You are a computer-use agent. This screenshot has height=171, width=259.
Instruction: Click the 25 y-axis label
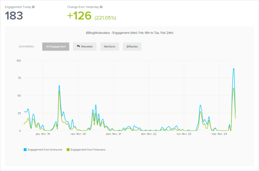click(x=19, y=113)
